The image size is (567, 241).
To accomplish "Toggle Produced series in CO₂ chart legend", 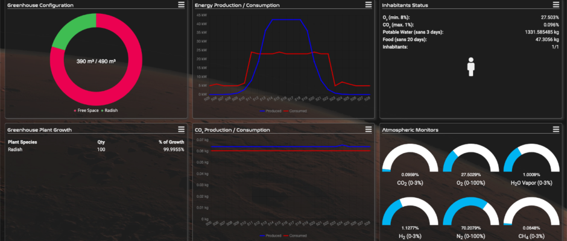I will 271,236.
